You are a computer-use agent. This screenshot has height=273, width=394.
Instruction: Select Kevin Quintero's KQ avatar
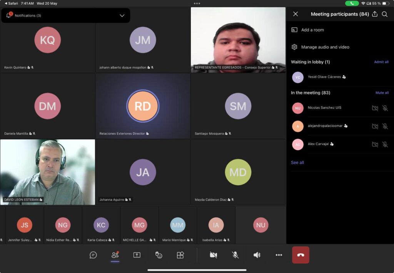[47, 40]
